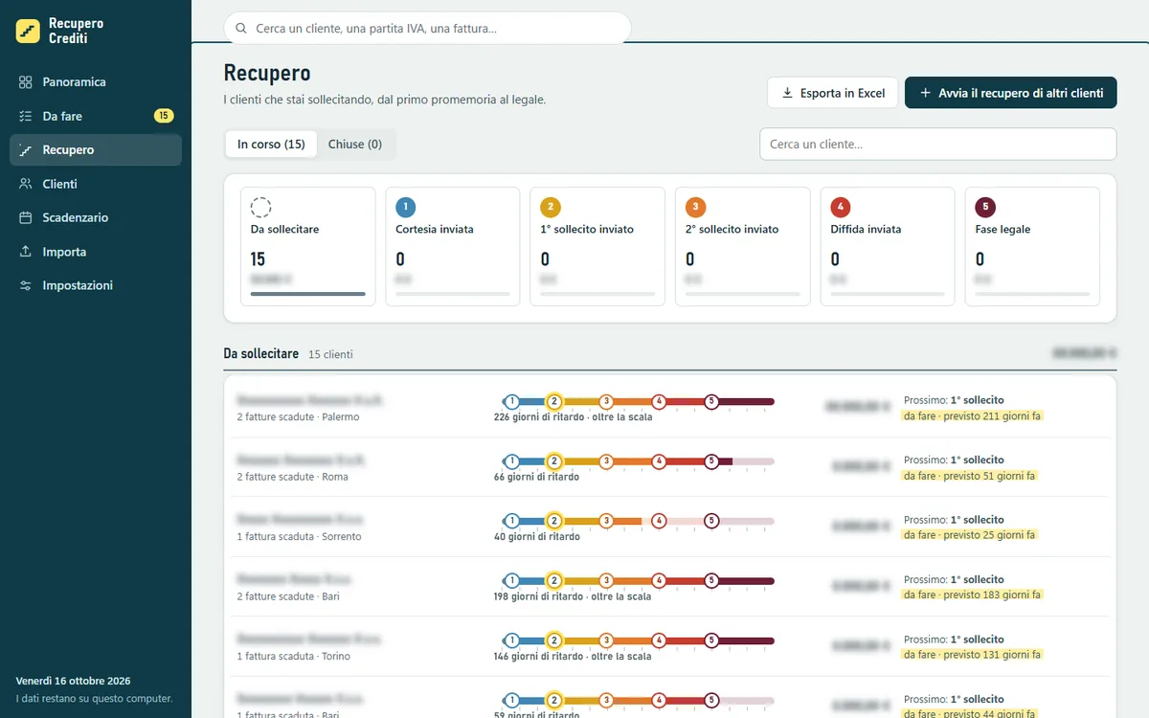Select the Diffida inviata stage card

[888, 247]
